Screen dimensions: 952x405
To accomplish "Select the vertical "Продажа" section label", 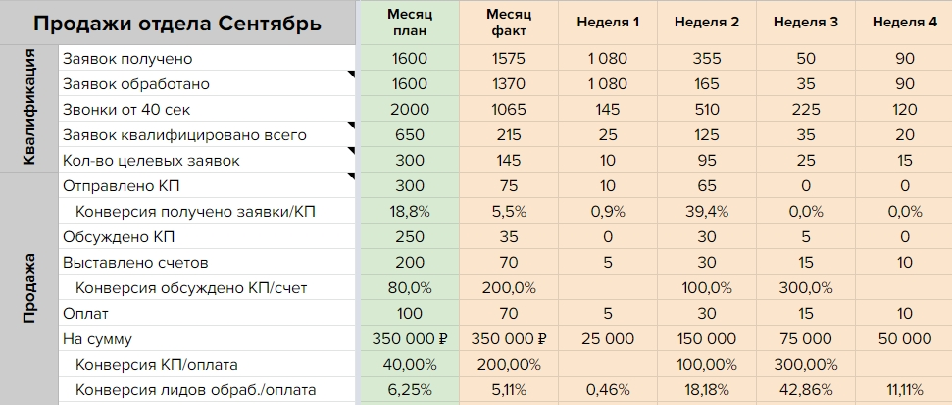I will (29, 287).
